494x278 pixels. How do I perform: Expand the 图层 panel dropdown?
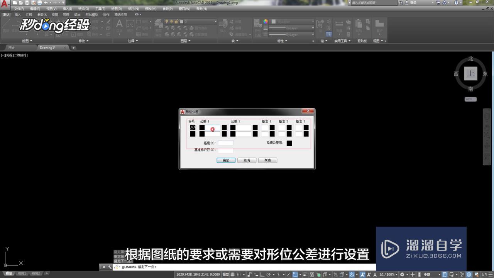click(x=185, y=41)
